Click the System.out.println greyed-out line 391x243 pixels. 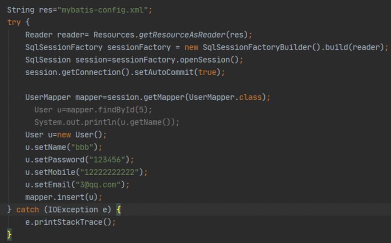[107, 122]
